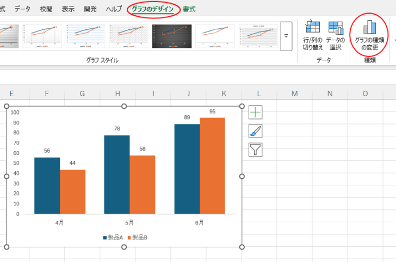Screen dimensions: 396x262
Task: Click Change Chart Type (グラフの種類の変更)
Action: (x=369, y=35)
